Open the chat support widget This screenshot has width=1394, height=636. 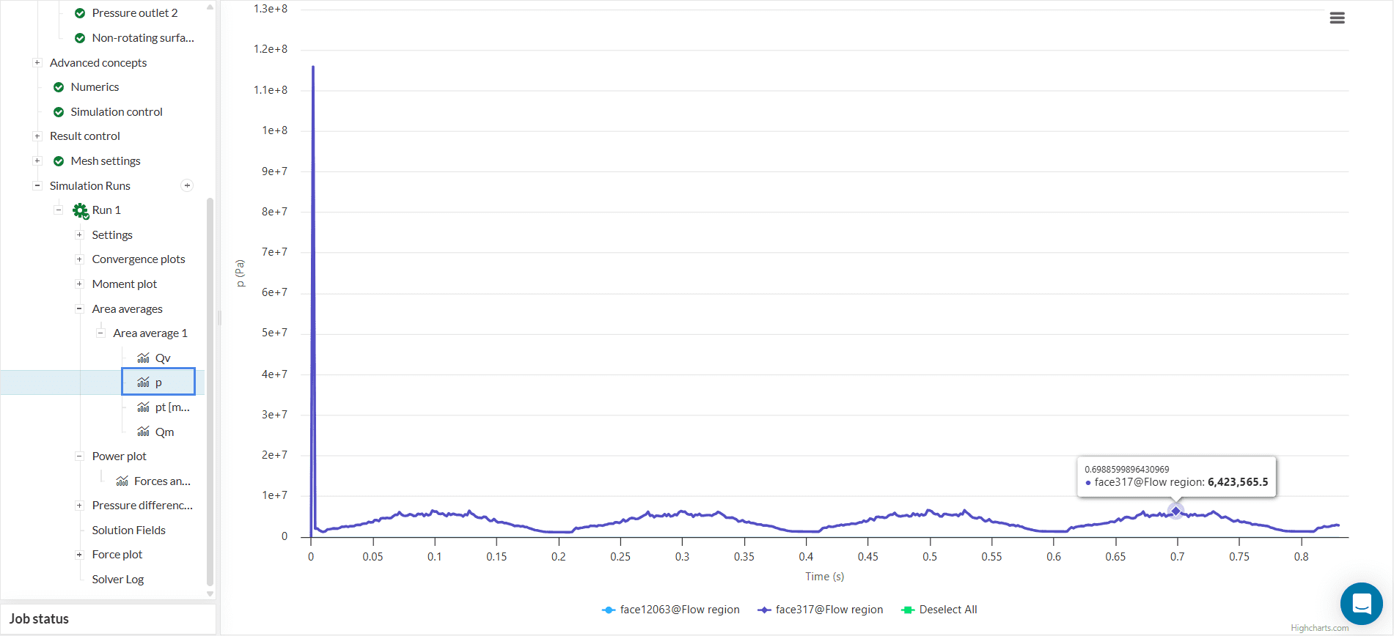tap(1361, 604)
